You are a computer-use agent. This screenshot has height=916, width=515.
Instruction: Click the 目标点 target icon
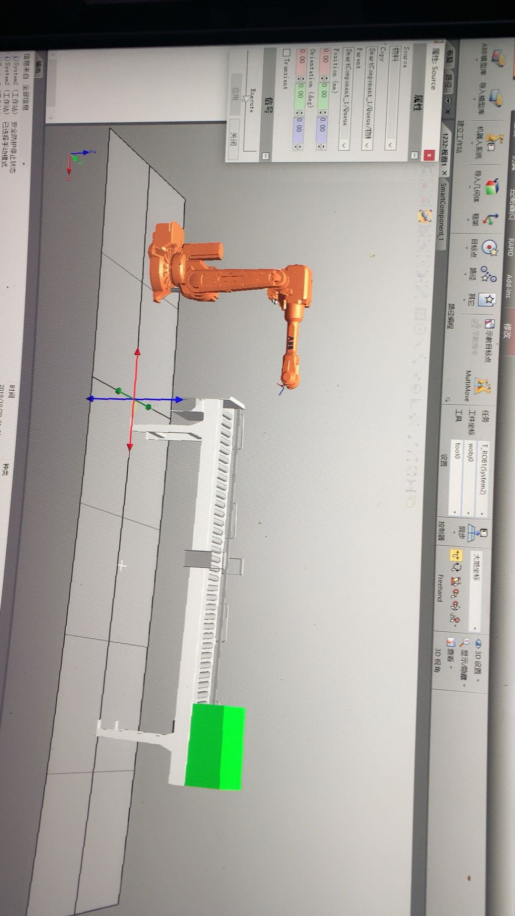[x=489, y=249]
